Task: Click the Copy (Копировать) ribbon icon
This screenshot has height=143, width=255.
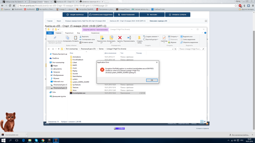Action: (x=67, y=39)
